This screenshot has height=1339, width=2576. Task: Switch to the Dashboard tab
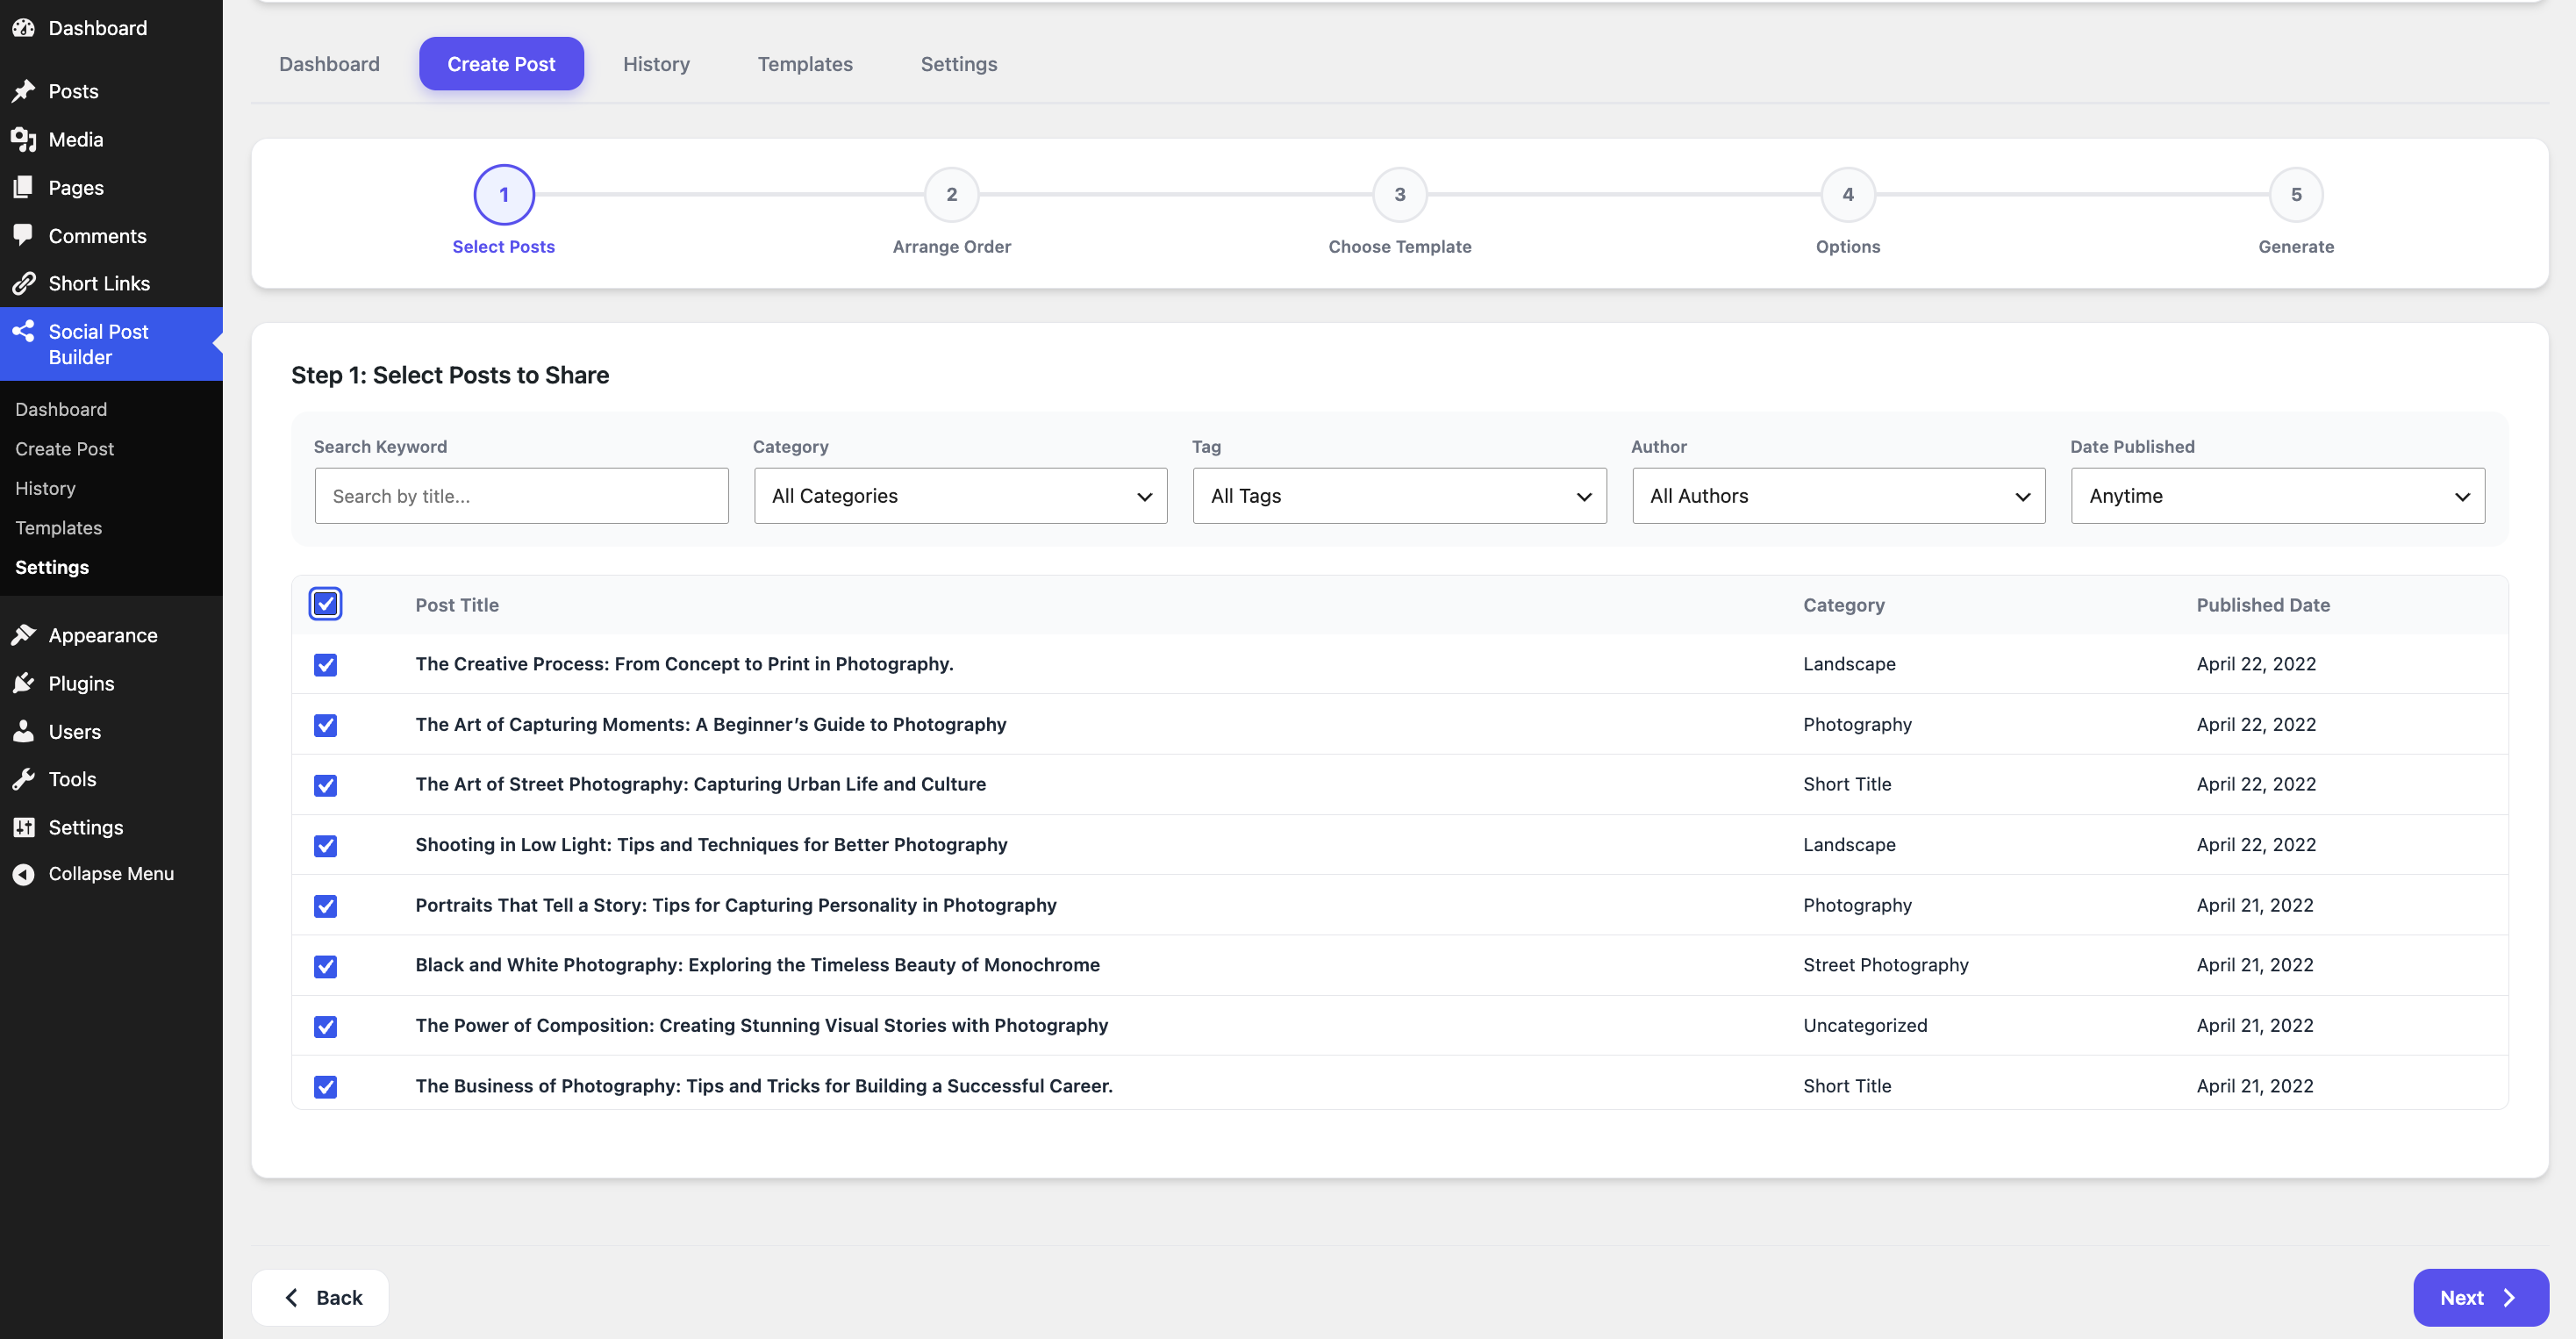point(329,64)
